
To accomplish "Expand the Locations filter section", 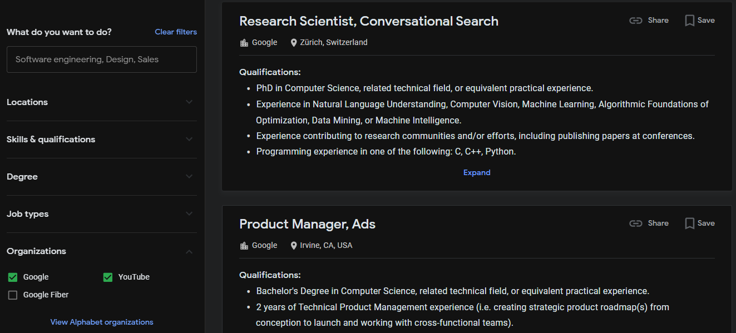I will click(x=189, y=102).
